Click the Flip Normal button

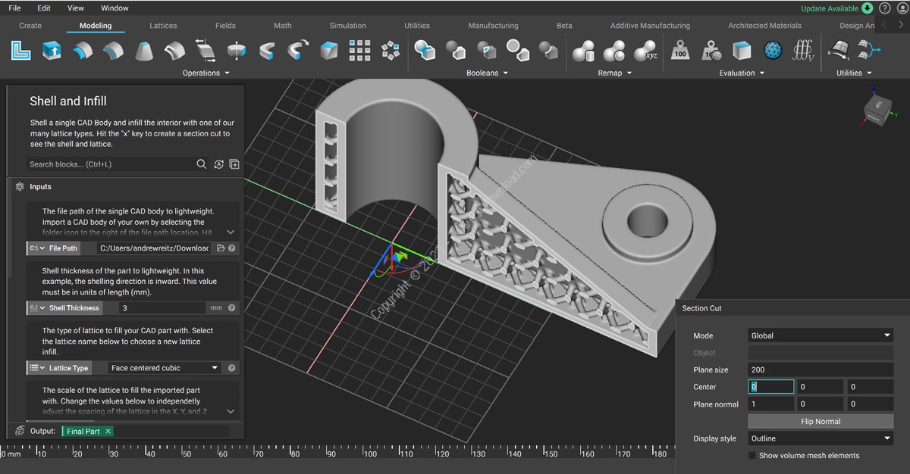pos(821,421)
